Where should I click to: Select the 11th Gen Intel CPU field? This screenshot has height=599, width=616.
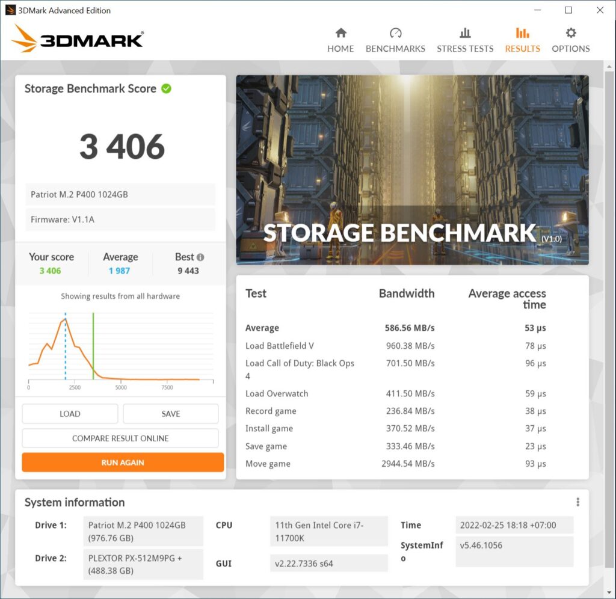tap(328, 530)
